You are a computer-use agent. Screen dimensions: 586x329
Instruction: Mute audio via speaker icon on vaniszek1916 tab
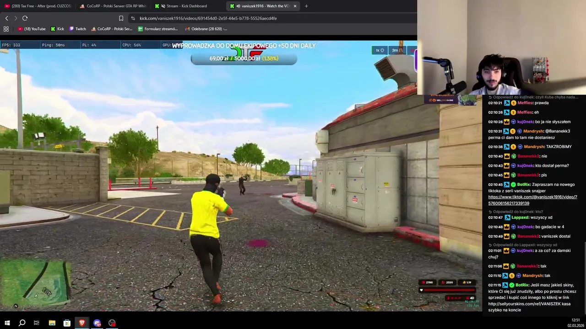click(x=239, y=6)
